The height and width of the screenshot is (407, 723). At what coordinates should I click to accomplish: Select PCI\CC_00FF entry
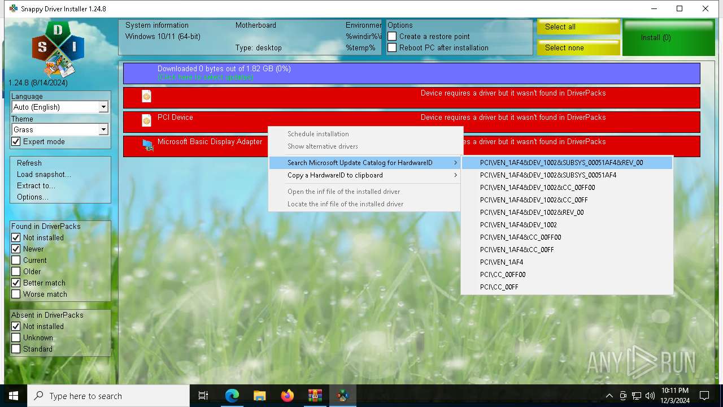(x=567, y=287)
